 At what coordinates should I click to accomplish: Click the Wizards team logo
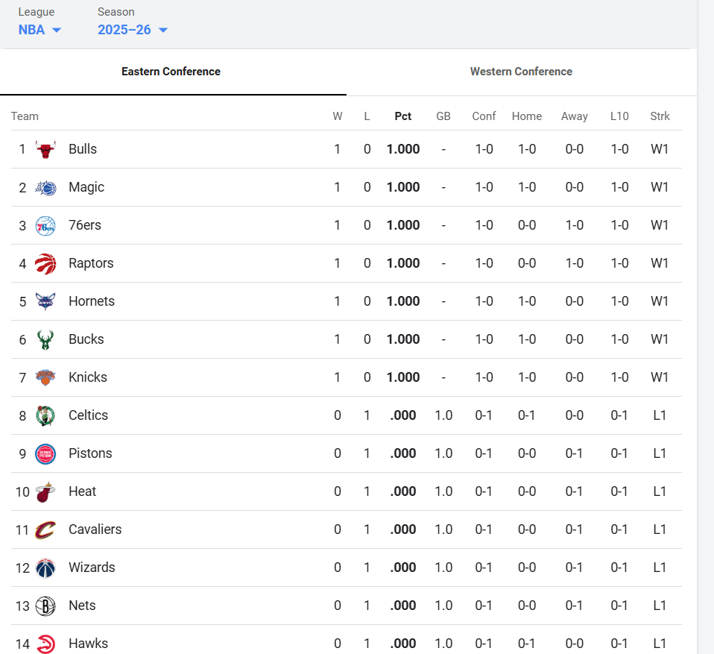point(45,567)
